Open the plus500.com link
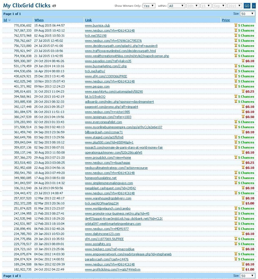 click(x=109, y=142)
